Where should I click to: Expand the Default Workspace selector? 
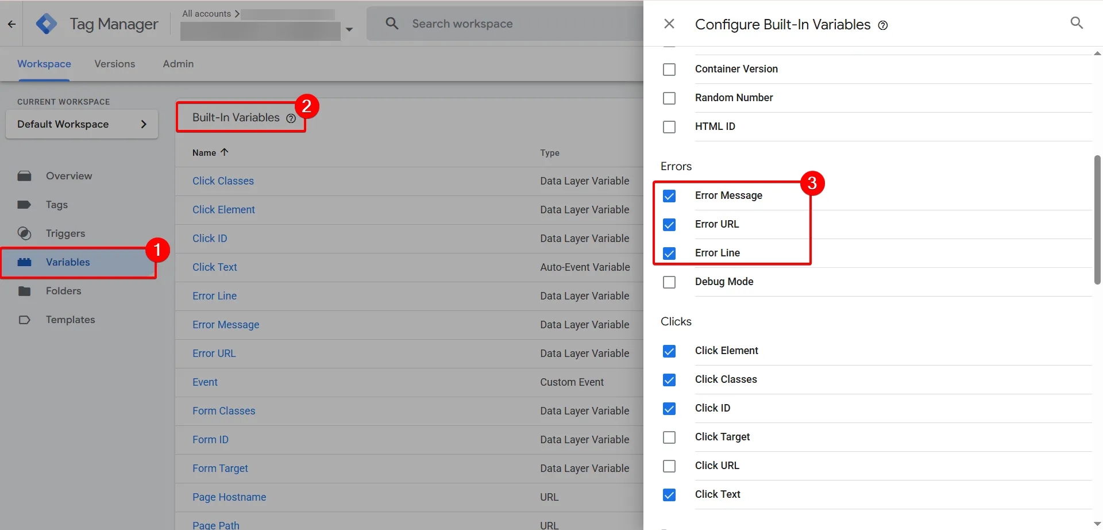point(82,124)
